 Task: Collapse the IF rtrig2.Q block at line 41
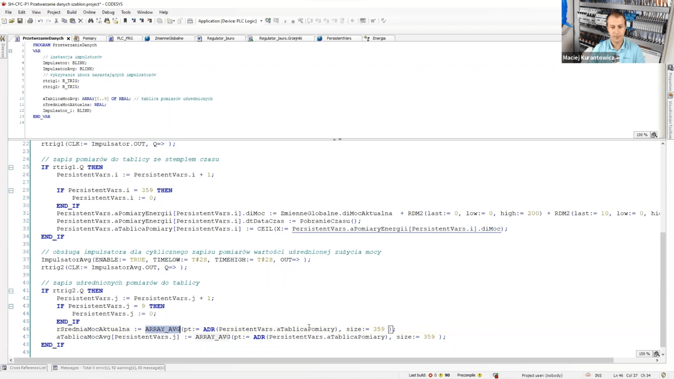coord(11,291)
